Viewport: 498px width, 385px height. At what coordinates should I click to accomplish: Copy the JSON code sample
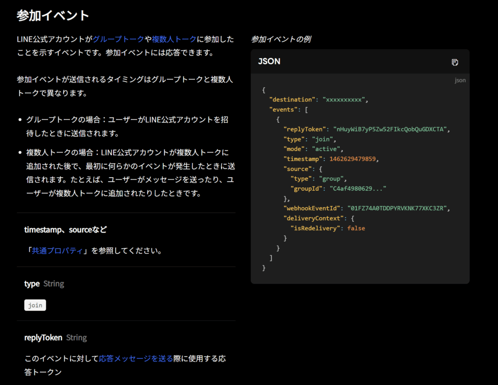(x=455, y=62)
